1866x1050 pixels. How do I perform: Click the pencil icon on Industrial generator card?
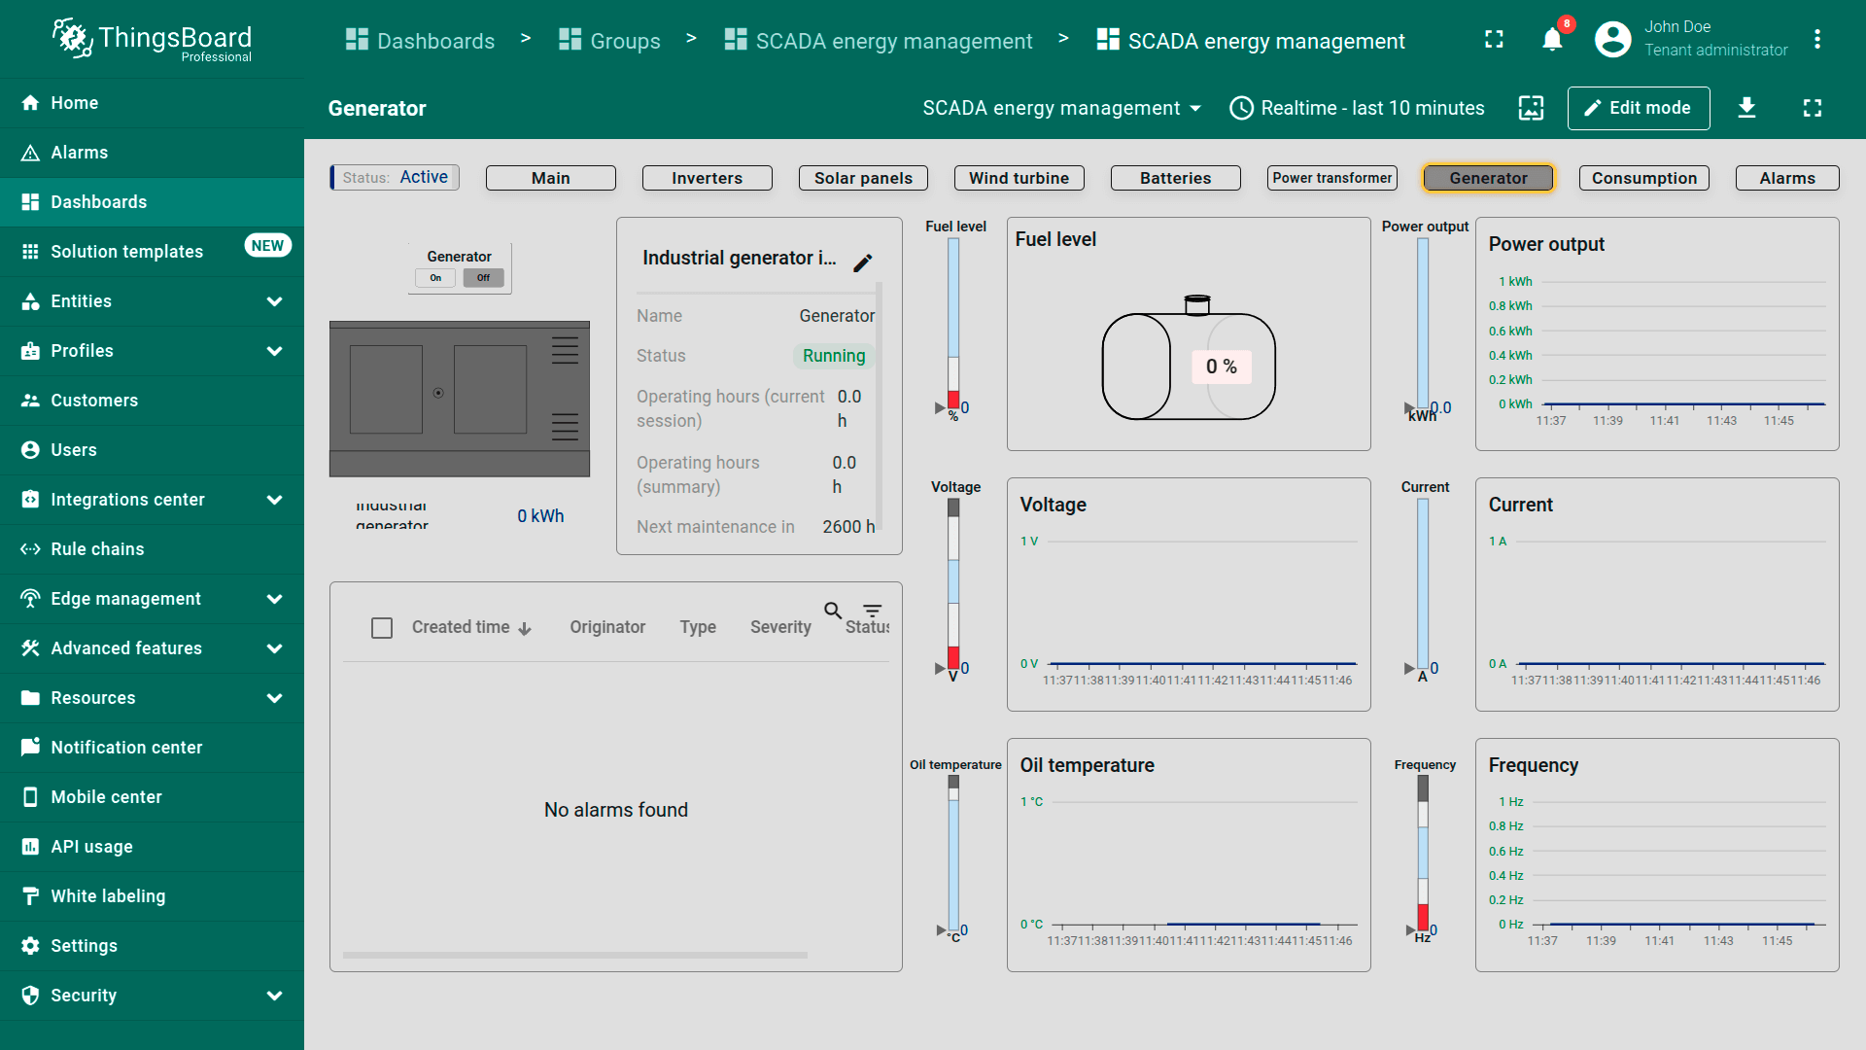click(x=862, y=262)
